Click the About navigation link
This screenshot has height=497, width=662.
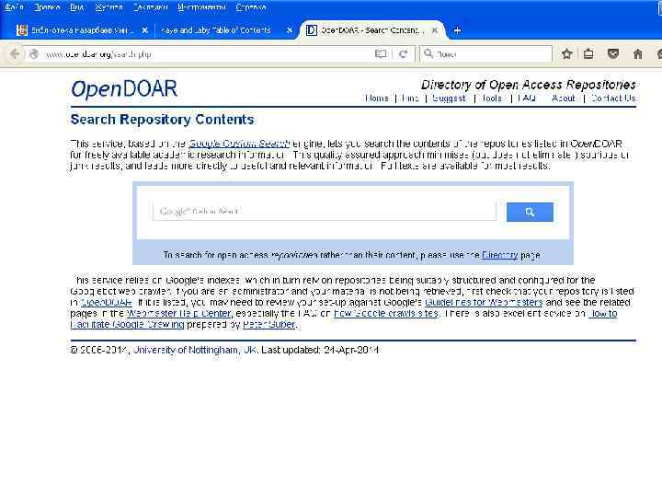pos(564,98)
